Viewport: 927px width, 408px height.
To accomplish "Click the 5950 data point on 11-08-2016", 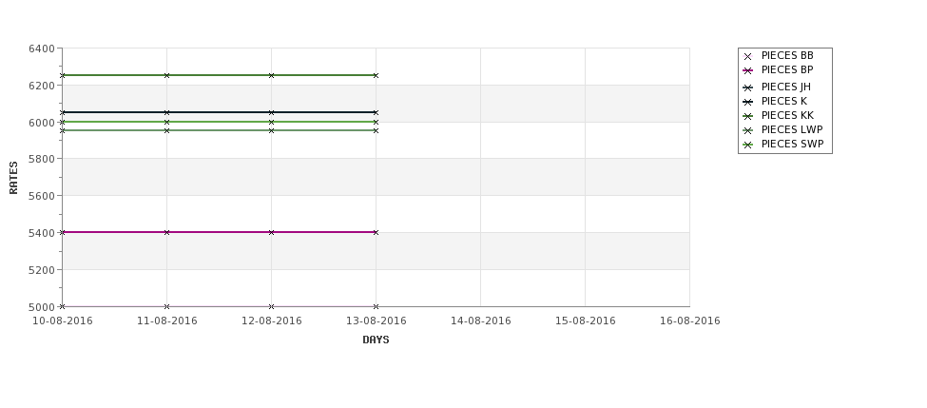I will point(166,130).
